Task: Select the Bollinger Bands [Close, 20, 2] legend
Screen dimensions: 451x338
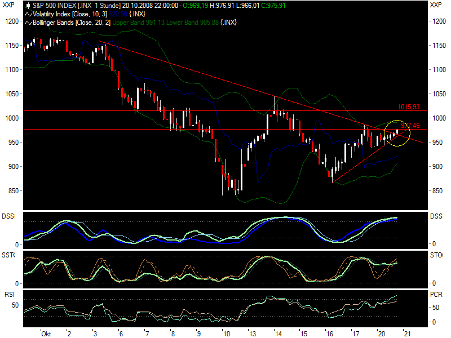Action: (x=72, y=22)
